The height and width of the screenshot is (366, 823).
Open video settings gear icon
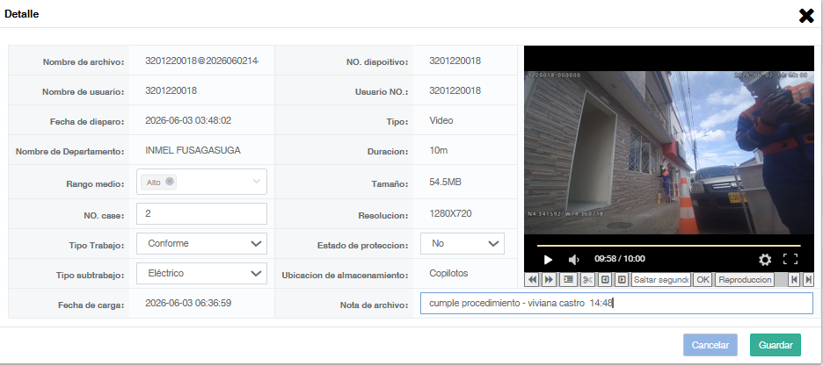coord(765,259)
